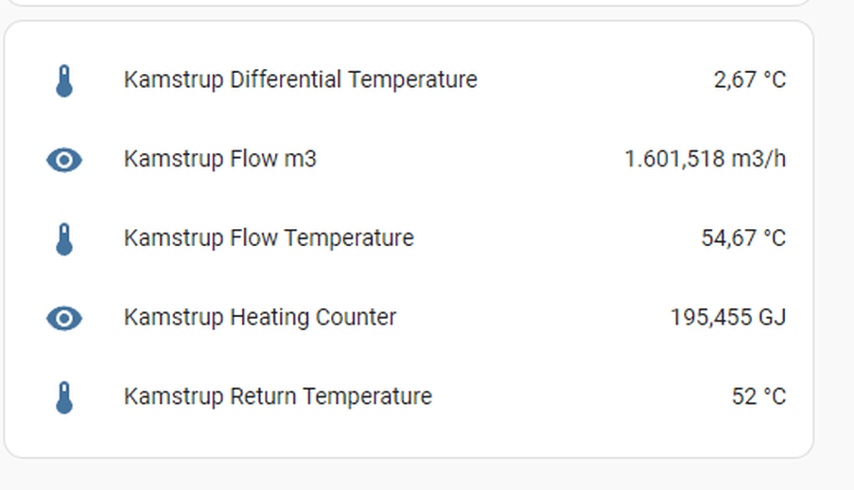This screenshot has width=854, height=490.
Task: Click thermometer icon for Flow Temperature
Action: [x=64, y=238]
